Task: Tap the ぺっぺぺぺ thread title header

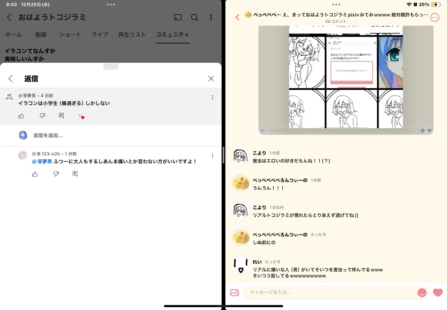Action: pos(340,15)
